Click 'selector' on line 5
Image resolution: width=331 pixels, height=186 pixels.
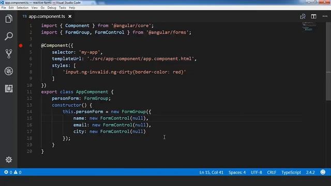coord(63,52)
